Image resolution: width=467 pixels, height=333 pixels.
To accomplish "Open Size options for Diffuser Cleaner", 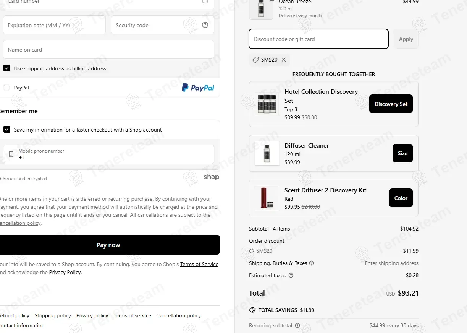I will [x=402, y=153].
